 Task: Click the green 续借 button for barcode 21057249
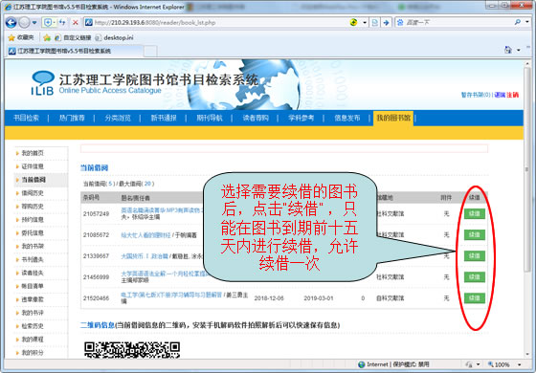475,214
